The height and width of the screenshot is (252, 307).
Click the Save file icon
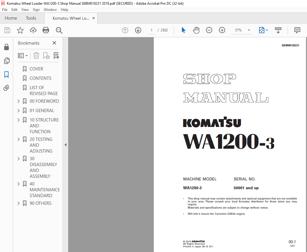pyautogui.click(x=7, y=30)
